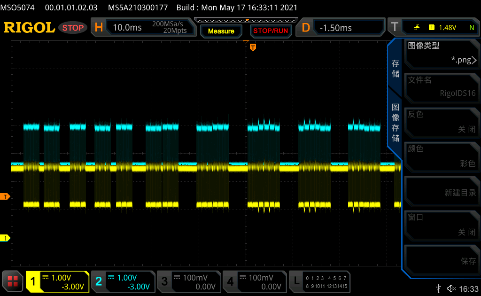Change the 颜色 color setting
The width and height of the screenshot is (481, 296).
tap(442, 156)
